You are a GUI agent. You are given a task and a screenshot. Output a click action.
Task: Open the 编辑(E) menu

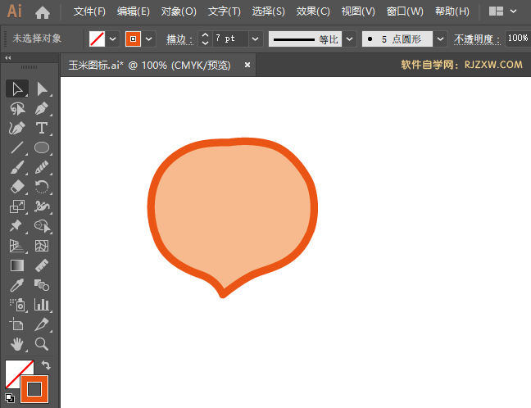pos(134,11)
